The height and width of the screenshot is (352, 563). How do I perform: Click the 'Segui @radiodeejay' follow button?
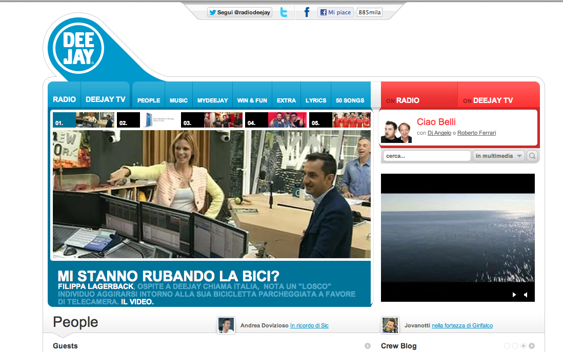point(239,13)
